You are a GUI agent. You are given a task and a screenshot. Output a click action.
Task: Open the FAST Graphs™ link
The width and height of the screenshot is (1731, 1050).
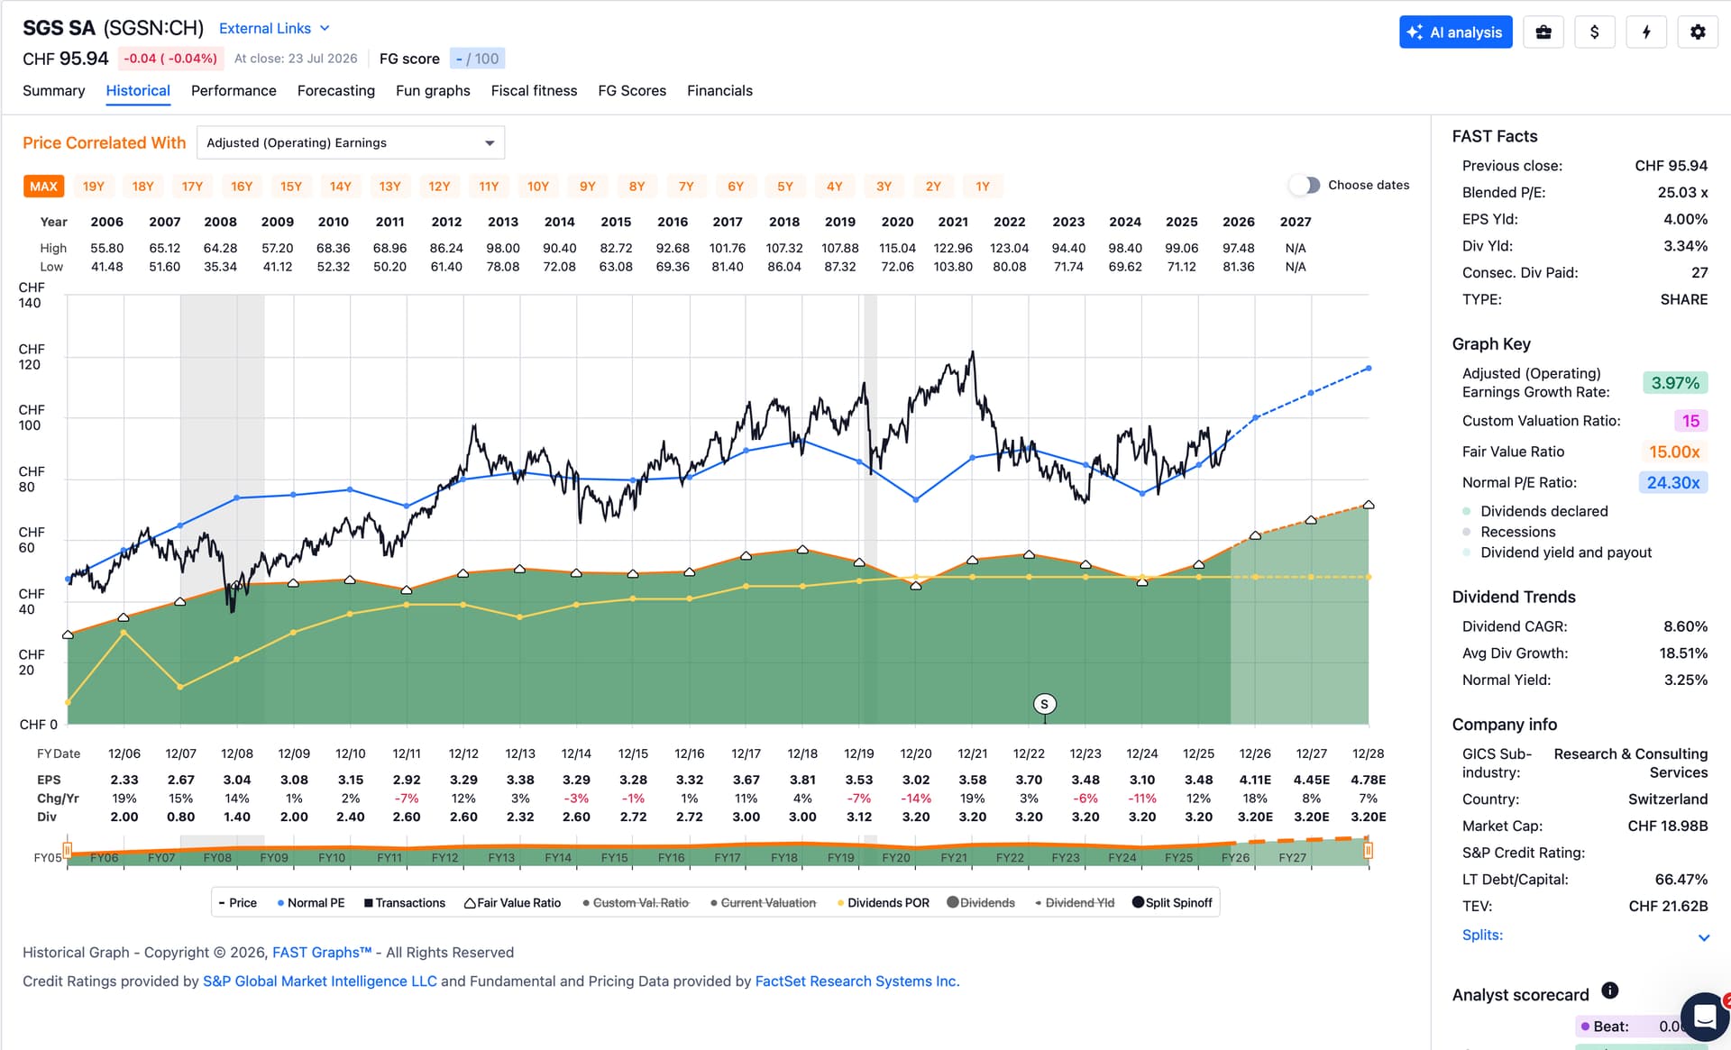coord(322,953)
